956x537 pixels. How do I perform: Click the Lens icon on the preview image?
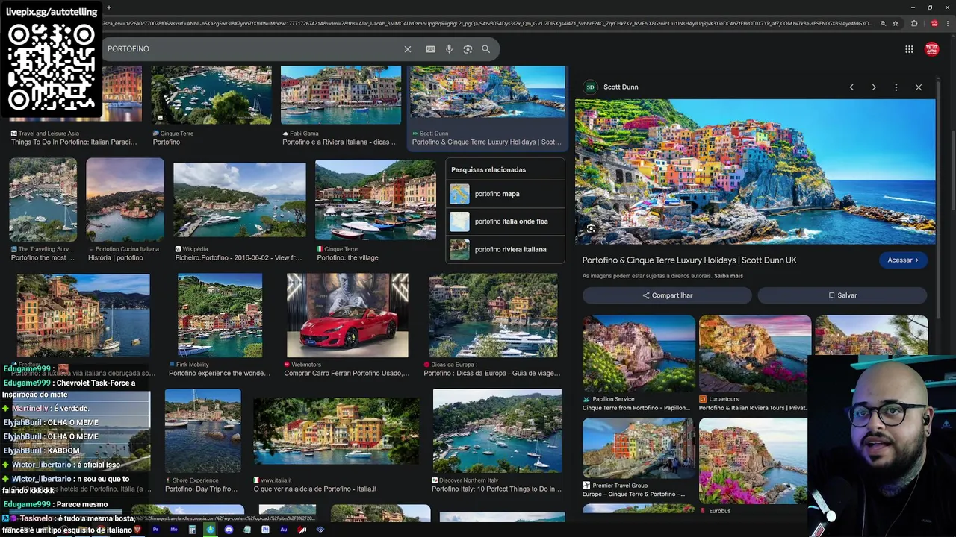(x=591, y=229)
